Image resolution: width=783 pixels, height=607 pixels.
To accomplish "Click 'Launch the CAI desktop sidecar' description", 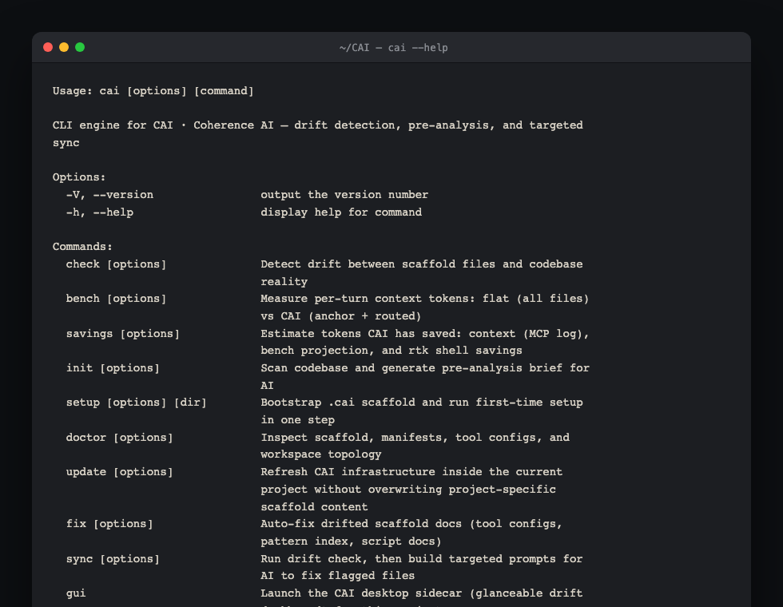I will (x=422, y=593).
